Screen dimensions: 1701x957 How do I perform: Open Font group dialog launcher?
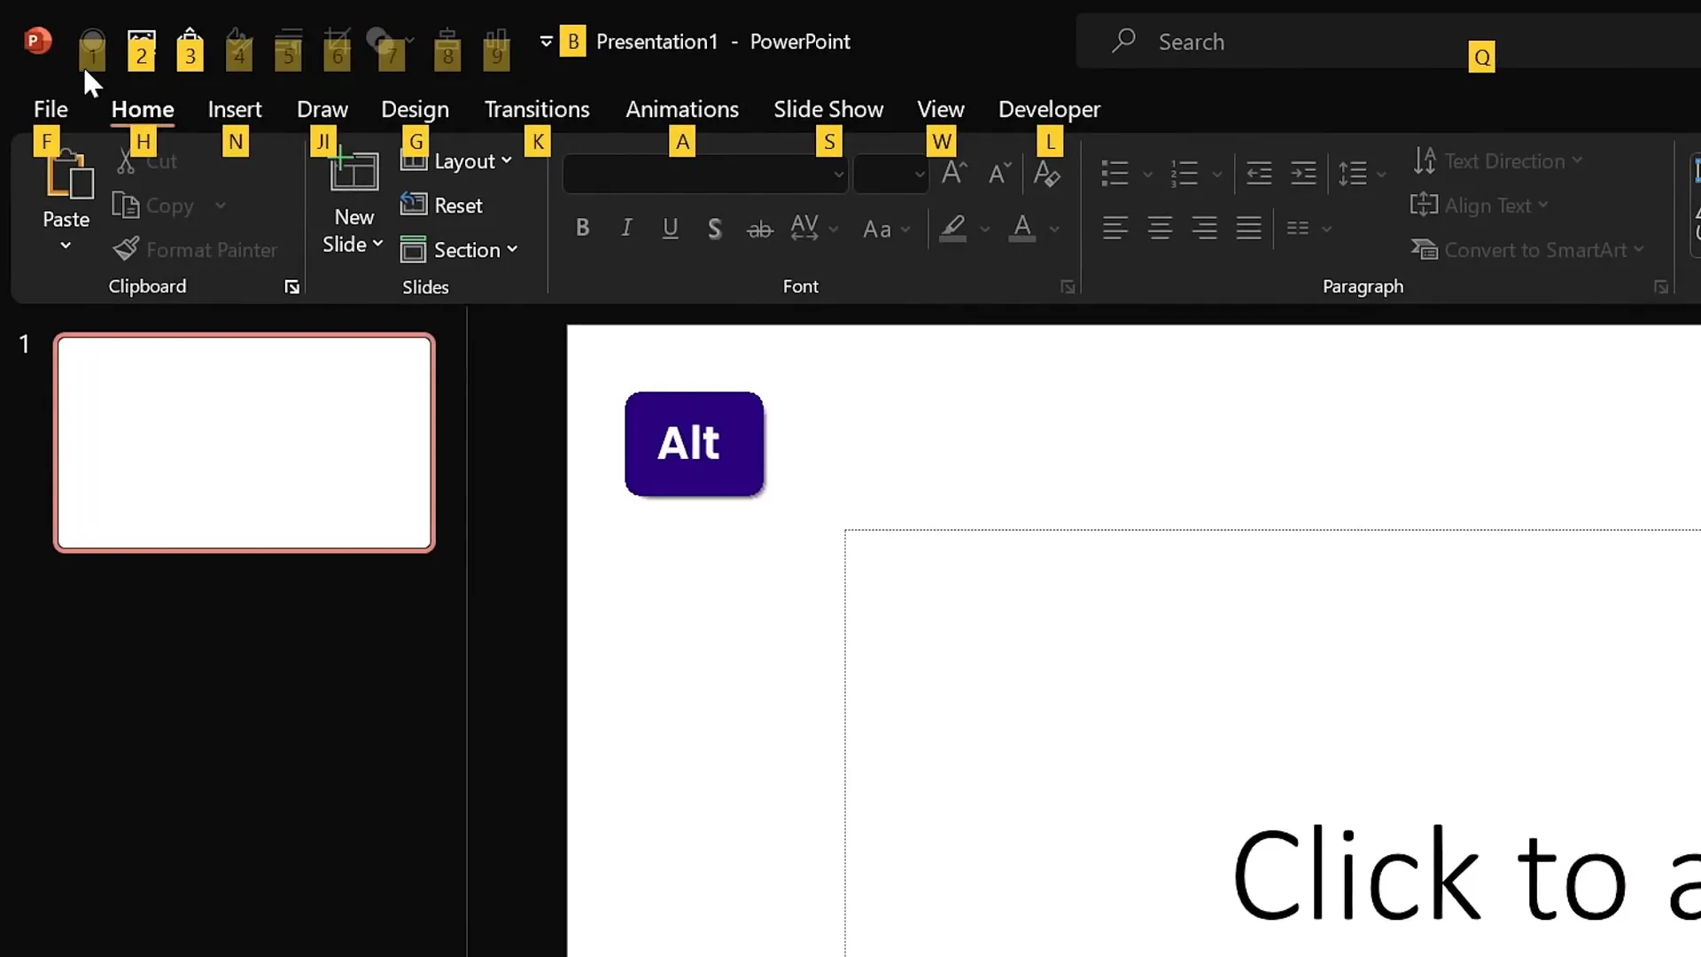pyautogui.click(x=1068, y=287)
